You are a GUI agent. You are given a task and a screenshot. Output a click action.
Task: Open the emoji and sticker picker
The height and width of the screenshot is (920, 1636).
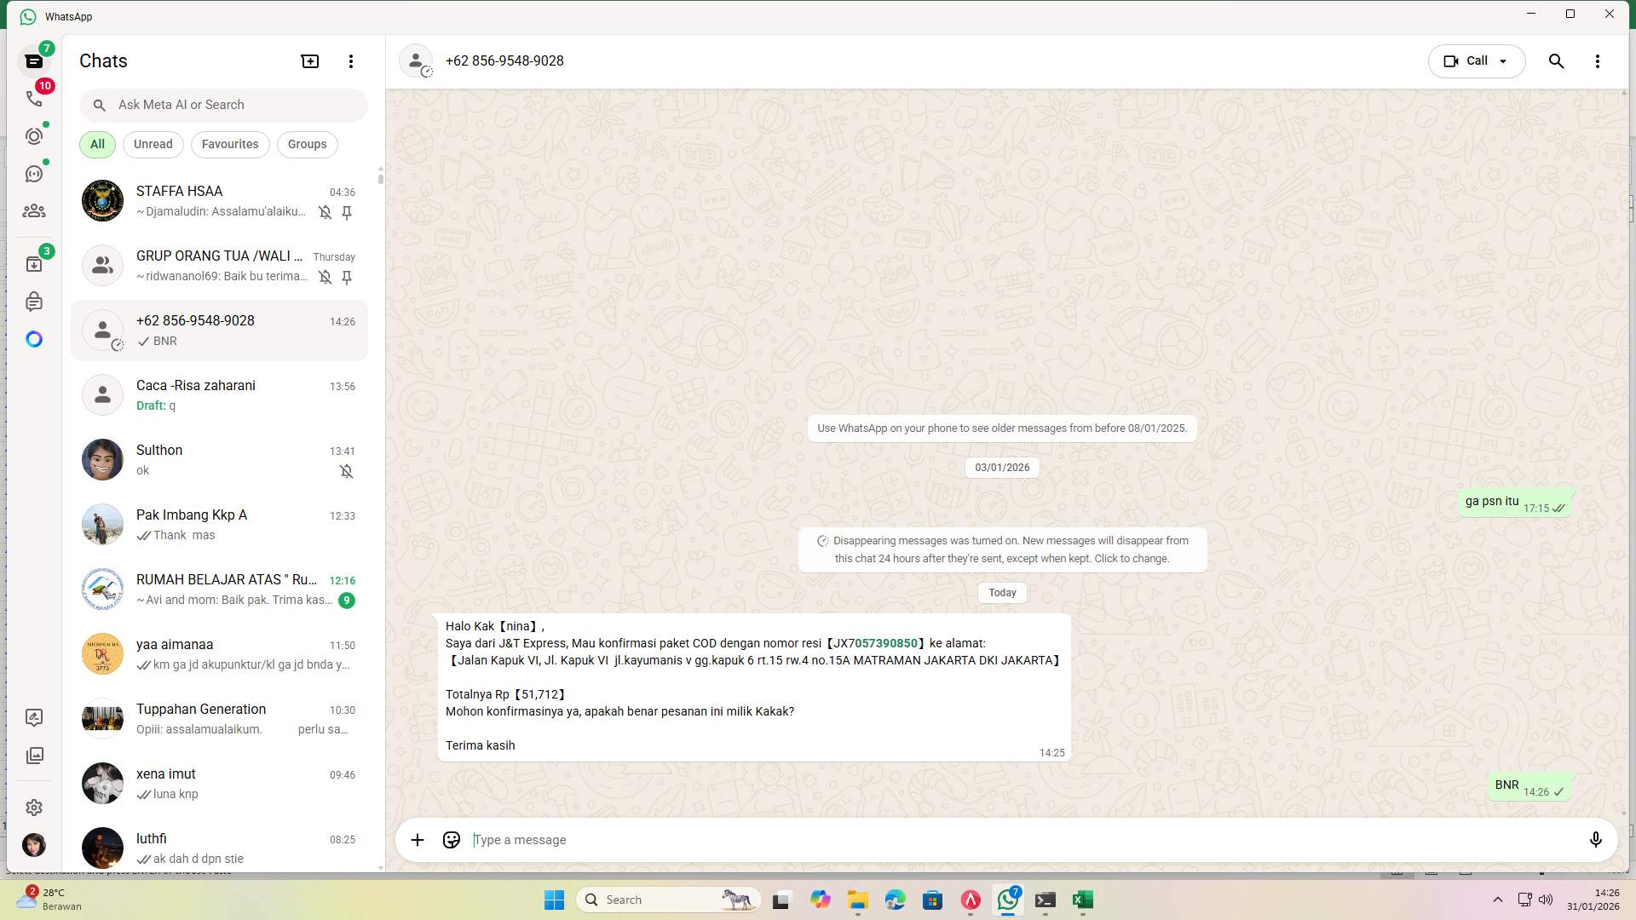pyautogui.click(x=451, y=840)
